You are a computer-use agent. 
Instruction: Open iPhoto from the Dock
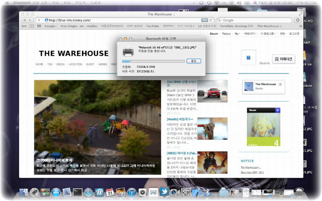coord(121,192)
